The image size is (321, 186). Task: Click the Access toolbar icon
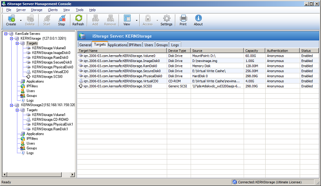[148, 18]
